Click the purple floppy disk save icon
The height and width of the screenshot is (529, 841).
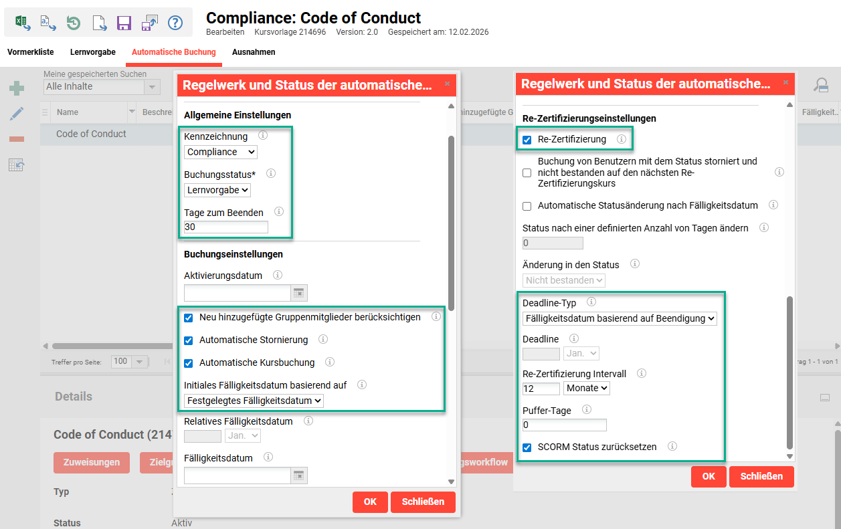click(x=124, y=23)
